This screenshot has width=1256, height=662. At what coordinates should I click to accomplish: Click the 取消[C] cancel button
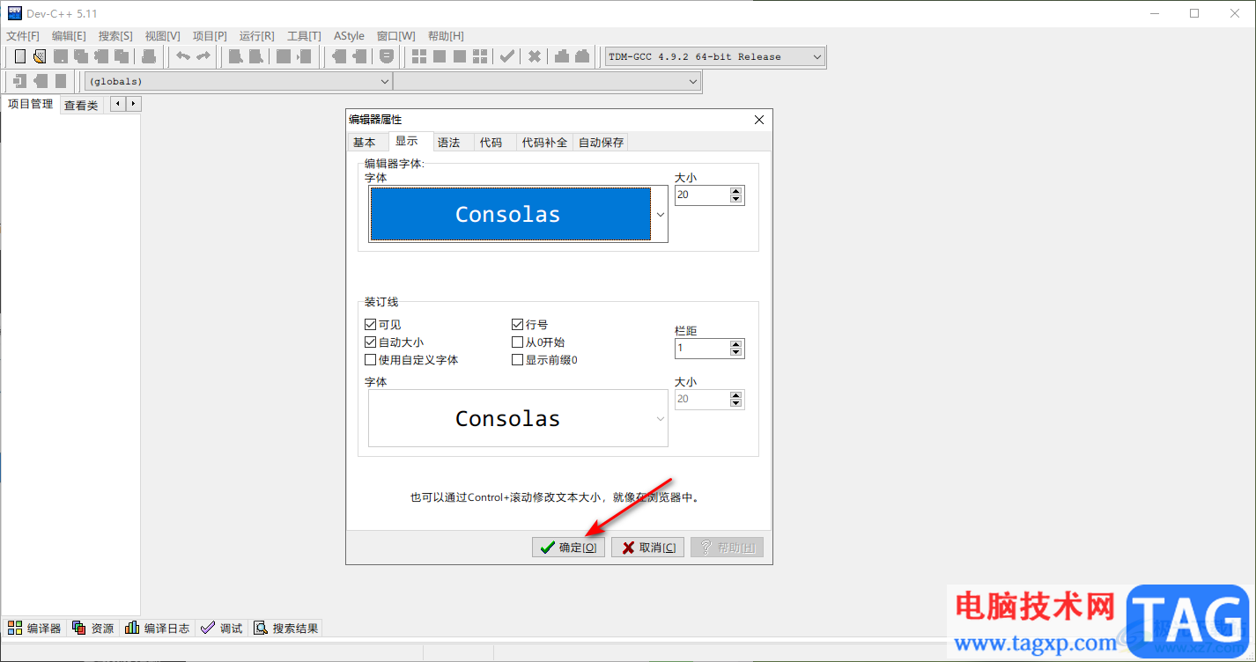click(x=647, y=548)
